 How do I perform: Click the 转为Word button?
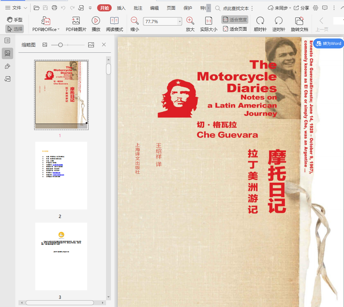(x=328, y=43)
